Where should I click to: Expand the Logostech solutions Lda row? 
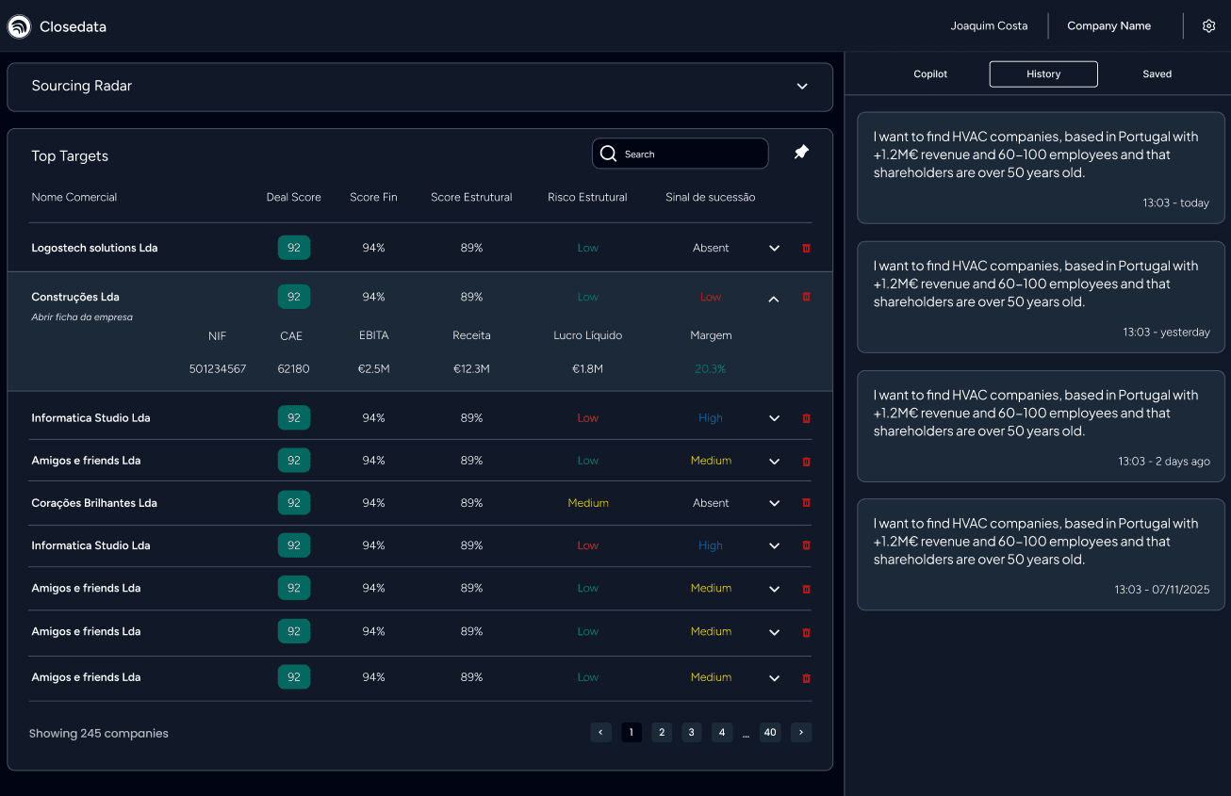pos(774,249)
